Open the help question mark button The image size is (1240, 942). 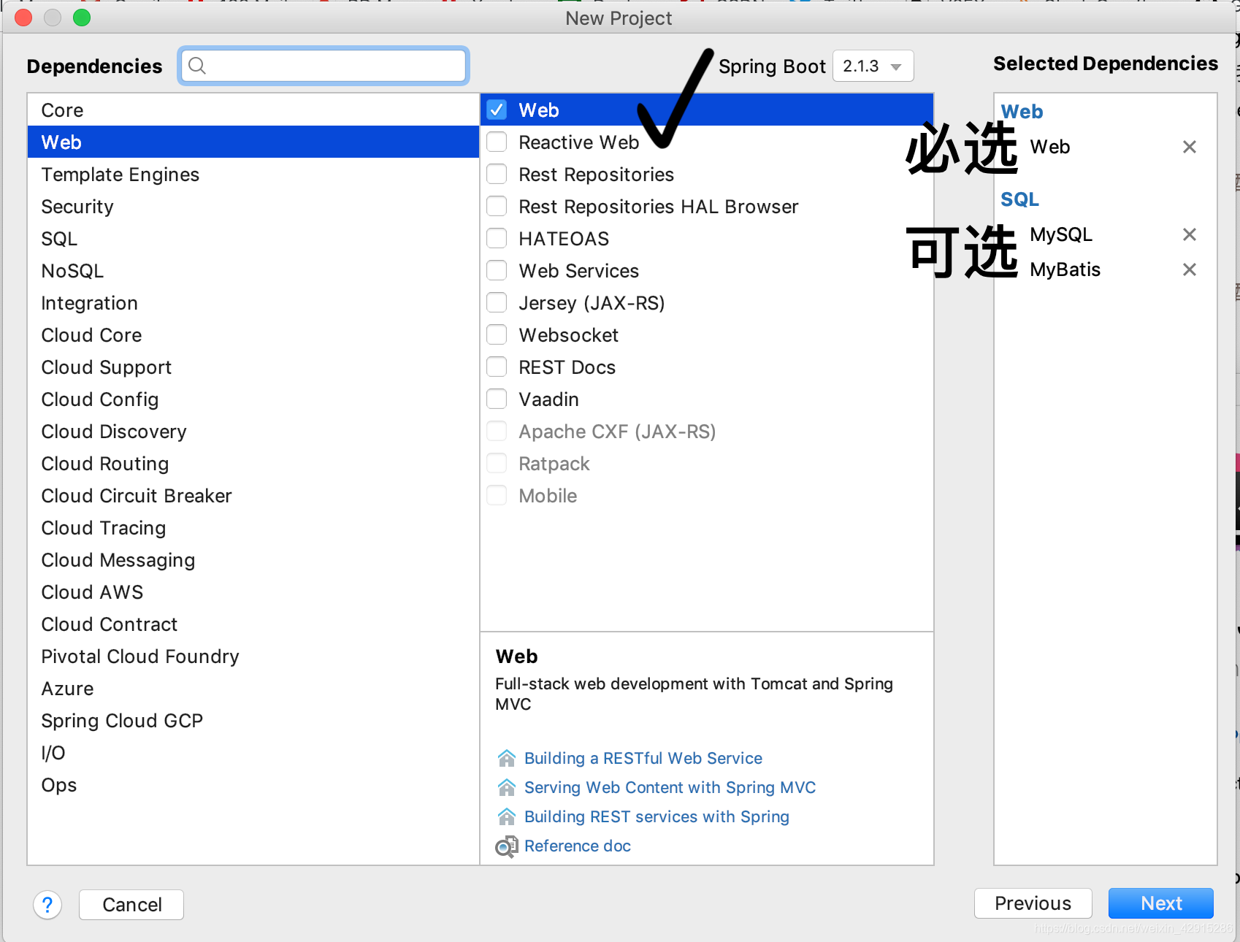(x=47, y=905)
